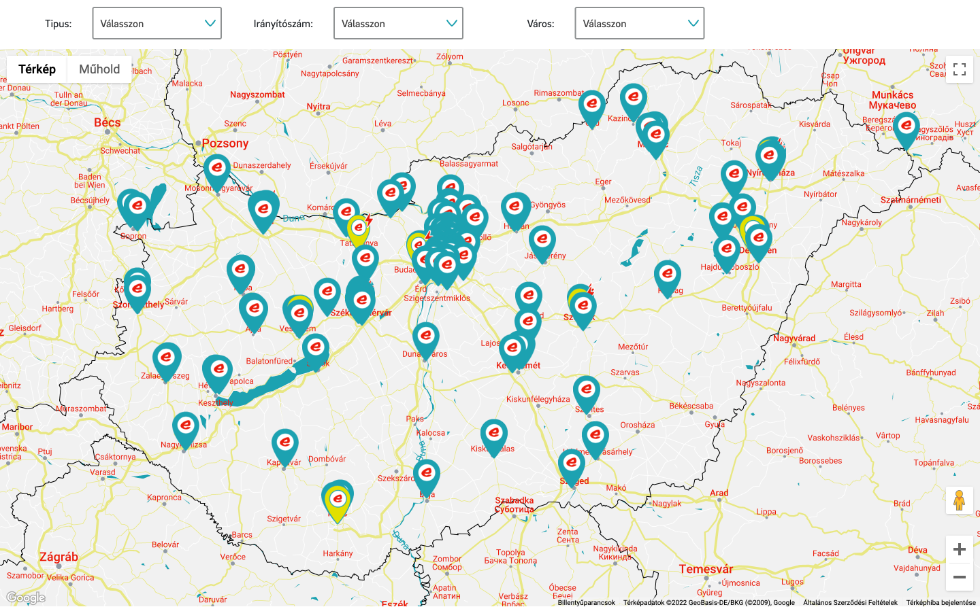The width and height of the screenshot is (980, 607).
Task: Open Térképhiba bejelentése link
Action: [941, 602]
